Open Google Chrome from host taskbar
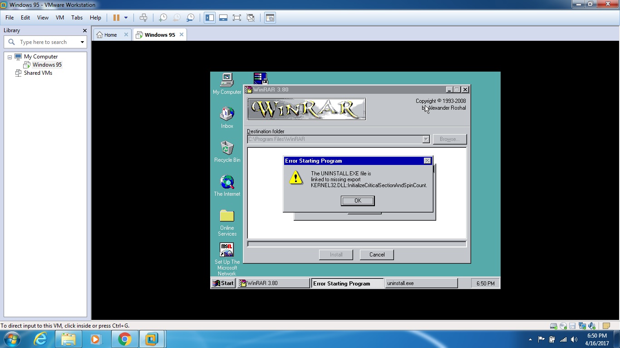The width and height of the screenshot is (620, 348). [x=124, y=339]
